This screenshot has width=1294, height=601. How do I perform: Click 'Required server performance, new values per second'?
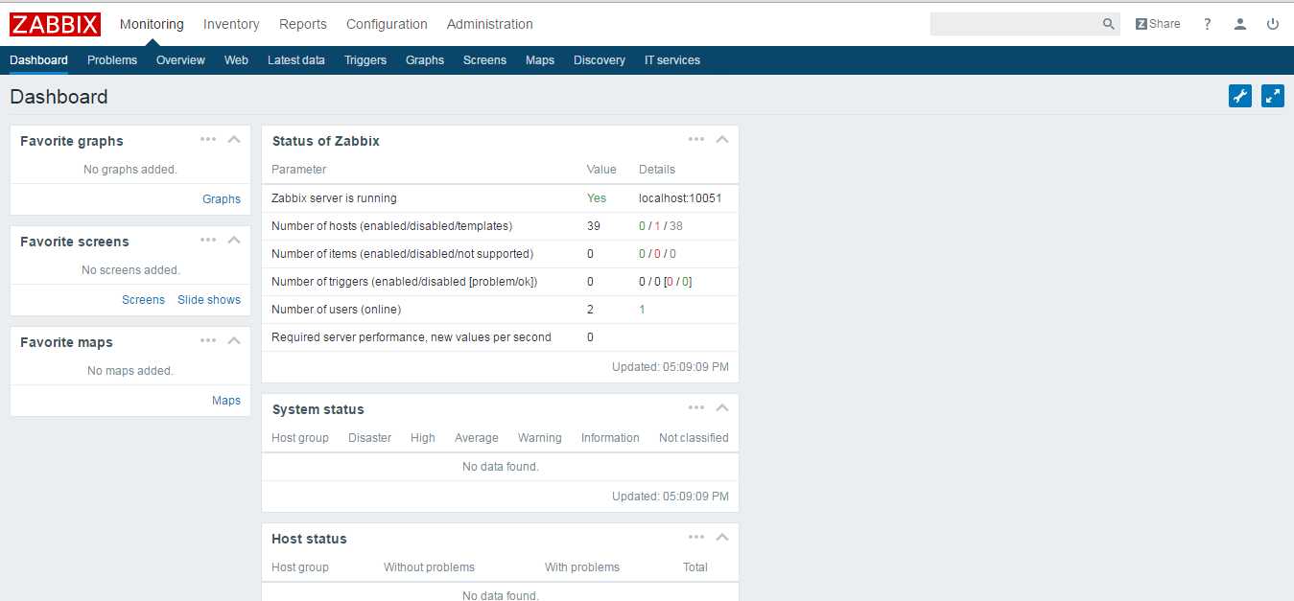pos(412,337)
